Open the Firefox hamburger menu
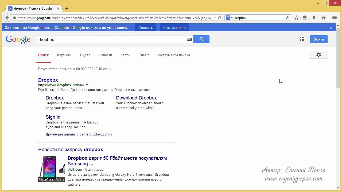 click(335, 18)
